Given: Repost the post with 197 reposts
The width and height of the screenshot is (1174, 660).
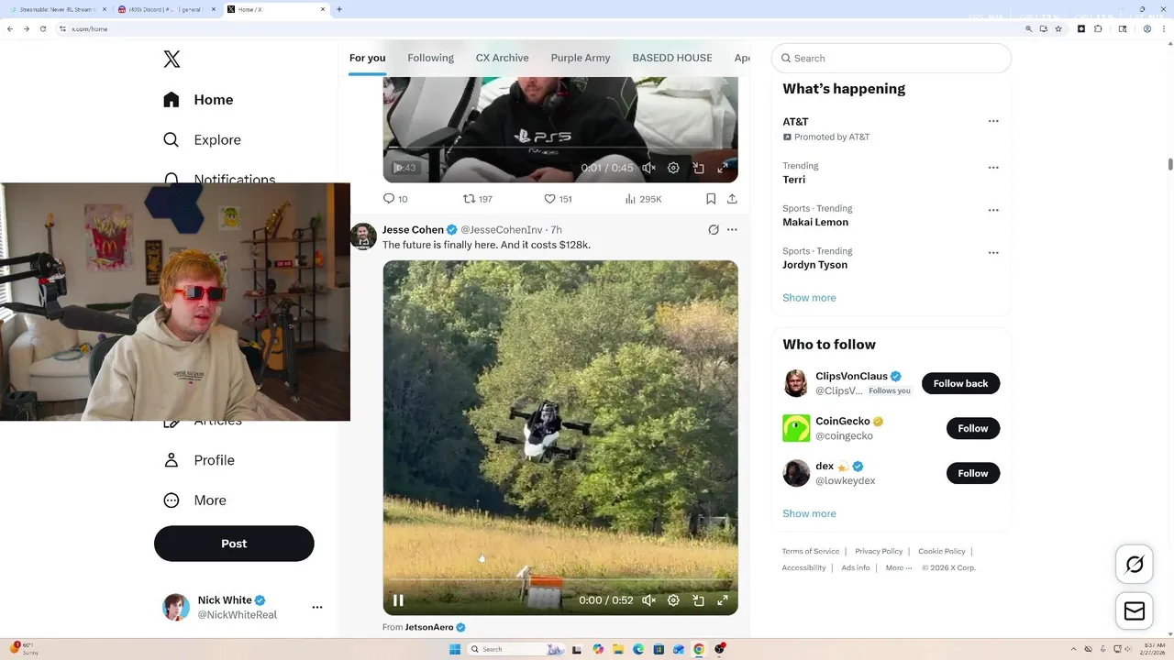Looking at the screenshot, I should click(477, 199).
